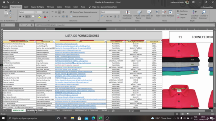
Task: Switch to the FEMININO sheet tab
Action: tap(67, 111)
